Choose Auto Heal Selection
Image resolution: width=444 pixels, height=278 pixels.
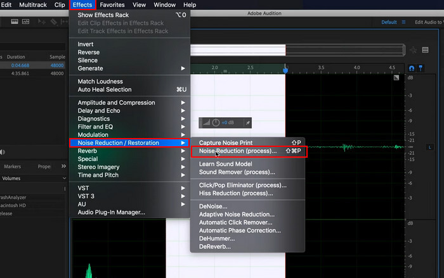129,90
